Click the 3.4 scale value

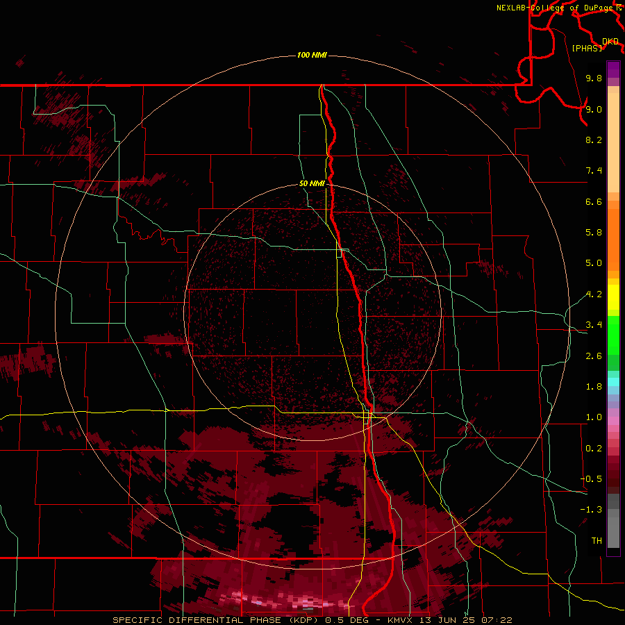coord(594,325)
